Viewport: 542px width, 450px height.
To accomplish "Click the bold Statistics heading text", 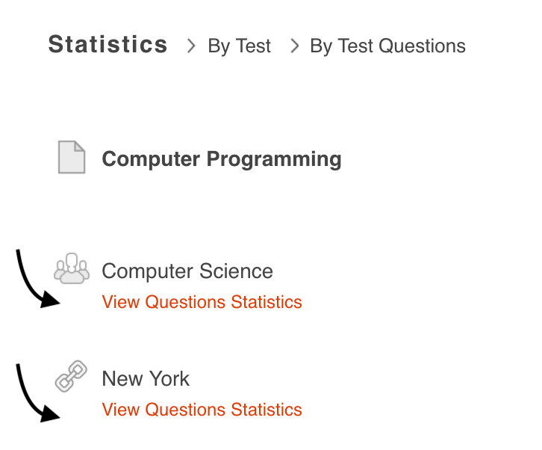I will point(108,45).
